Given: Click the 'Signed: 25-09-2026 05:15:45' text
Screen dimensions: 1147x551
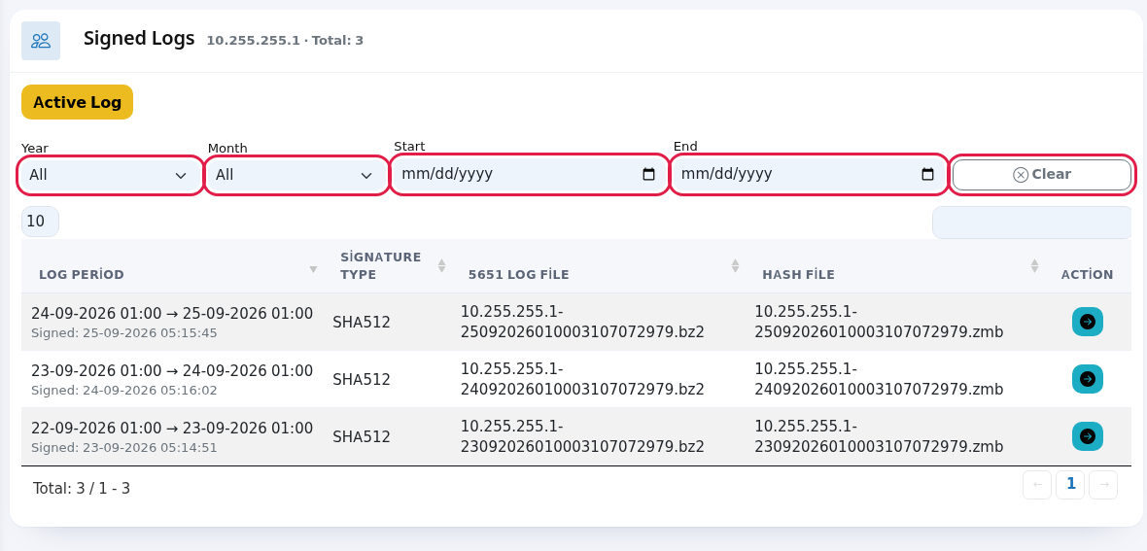Looking at the screenshot, I should (x=124, y=333).
